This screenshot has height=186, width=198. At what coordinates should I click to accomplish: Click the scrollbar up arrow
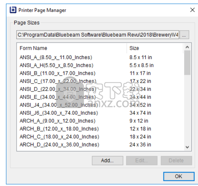[187, 47]
